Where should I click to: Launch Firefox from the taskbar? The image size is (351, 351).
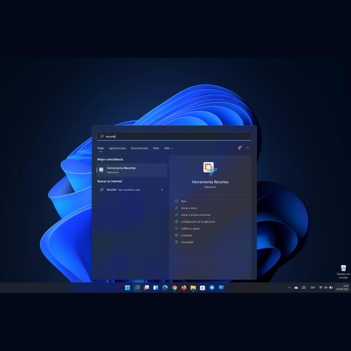[184, 288]
